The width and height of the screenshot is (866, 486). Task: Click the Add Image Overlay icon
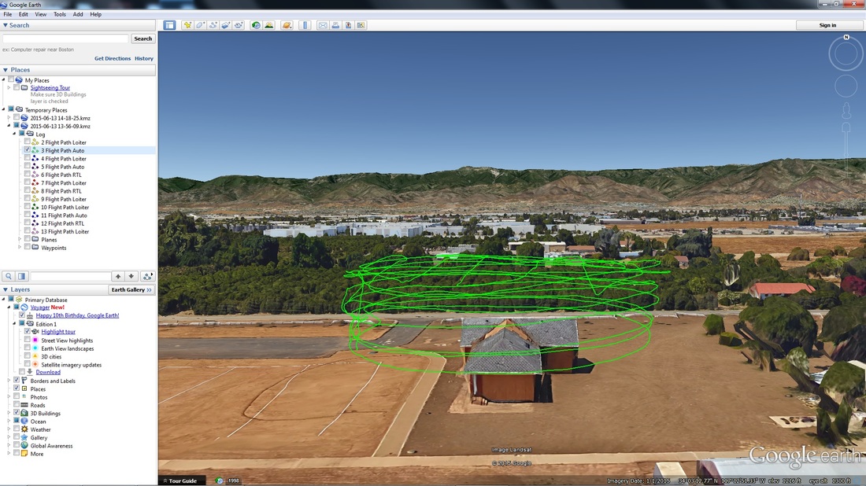[226, 25]
